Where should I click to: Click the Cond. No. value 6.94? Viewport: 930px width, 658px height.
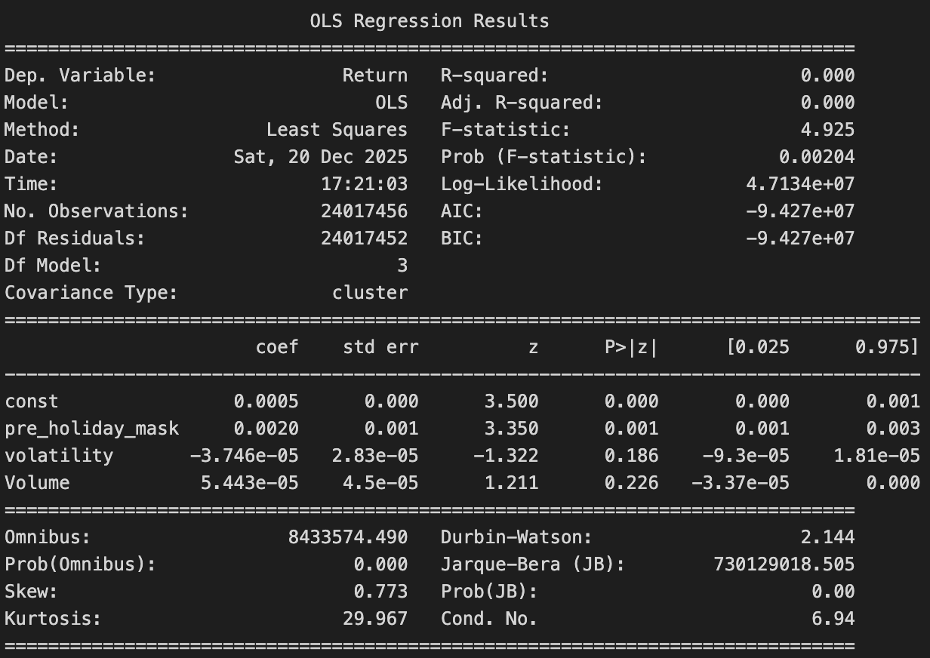pyautogui.click(x=833, y=619)
